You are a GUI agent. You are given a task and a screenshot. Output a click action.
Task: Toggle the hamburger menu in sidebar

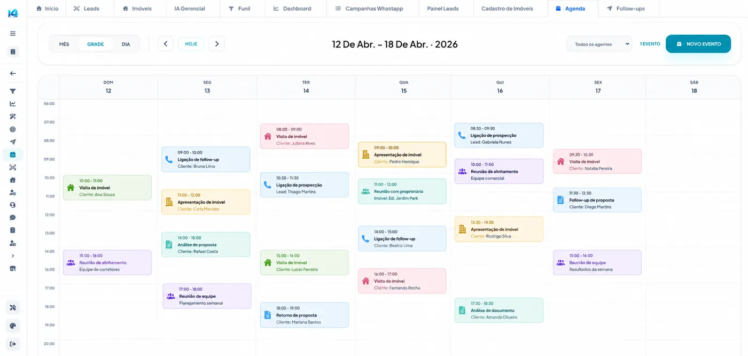(13, 33)
